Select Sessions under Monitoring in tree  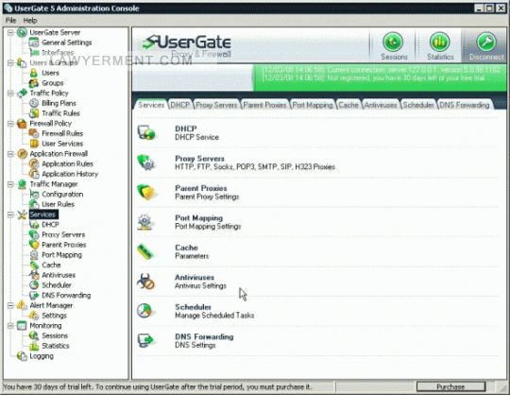point(55,335)
